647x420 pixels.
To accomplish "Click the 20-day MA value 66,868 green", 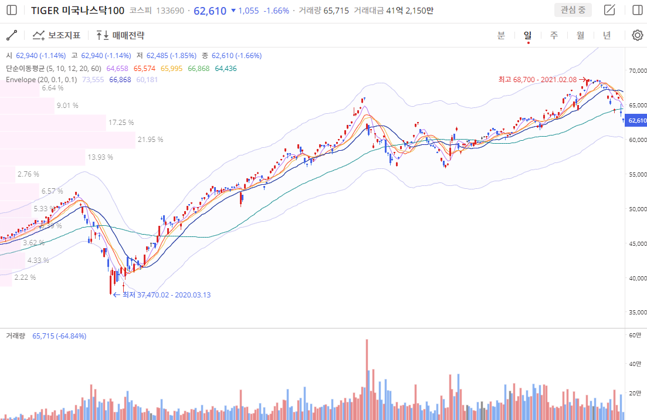I will (198, 69).
